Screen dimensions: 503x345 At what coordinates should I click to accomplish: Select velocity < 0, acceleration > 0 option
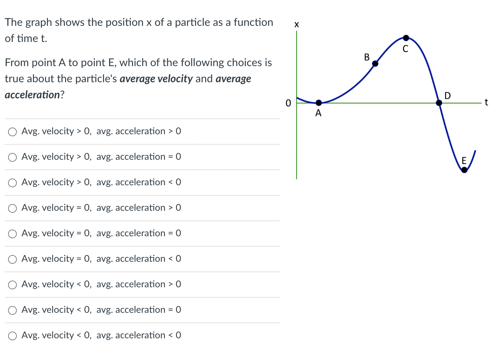click(x=12, y=285)
